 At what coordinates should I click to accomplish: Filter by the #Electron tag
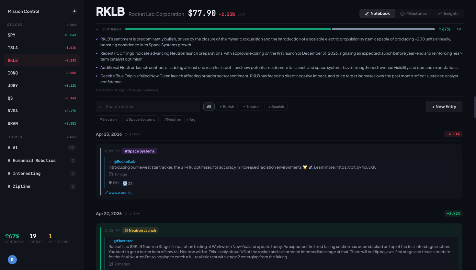point(108,119)
